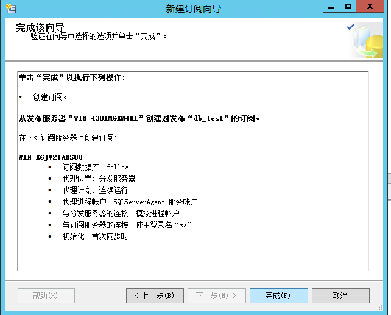Screen dimensions: 391x315
Task: Select the 创建订阅 bullet item
Action: pyautogui.click(x=50, y=97)
